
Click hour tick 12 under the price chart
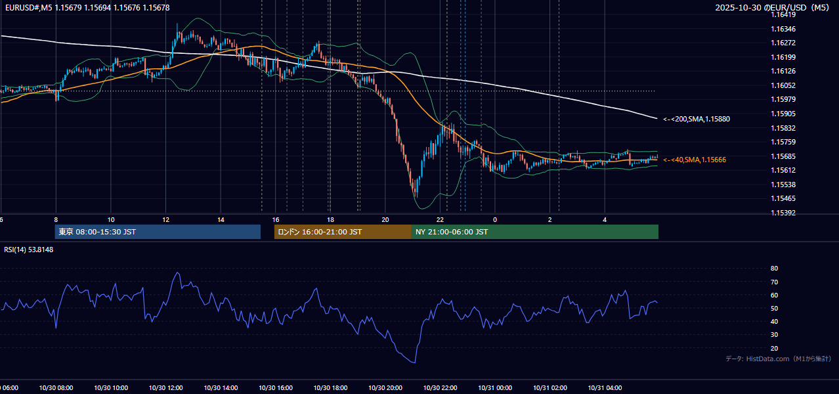click(165, 219)
